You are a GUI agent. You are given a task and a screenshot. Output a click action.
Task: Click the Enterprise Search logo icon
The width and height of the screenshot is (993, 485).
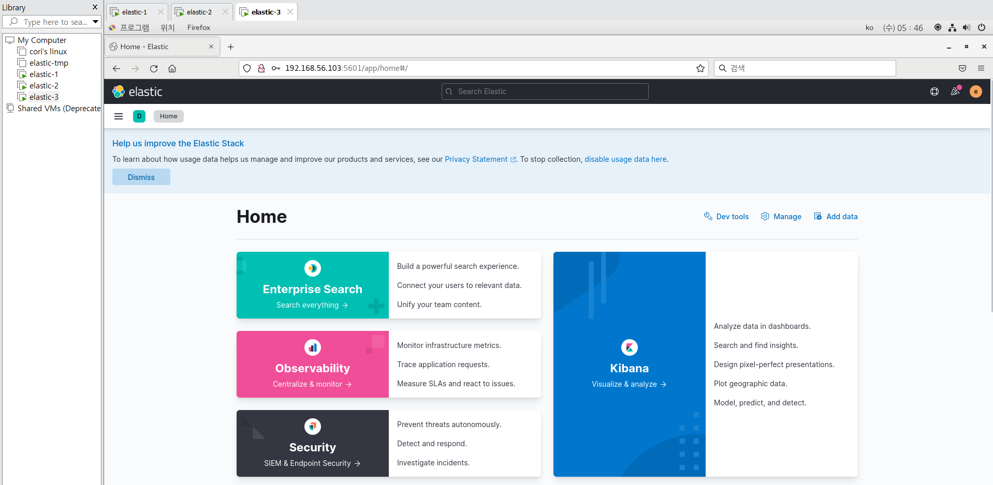pyautogui.click(x=313, y=268)
